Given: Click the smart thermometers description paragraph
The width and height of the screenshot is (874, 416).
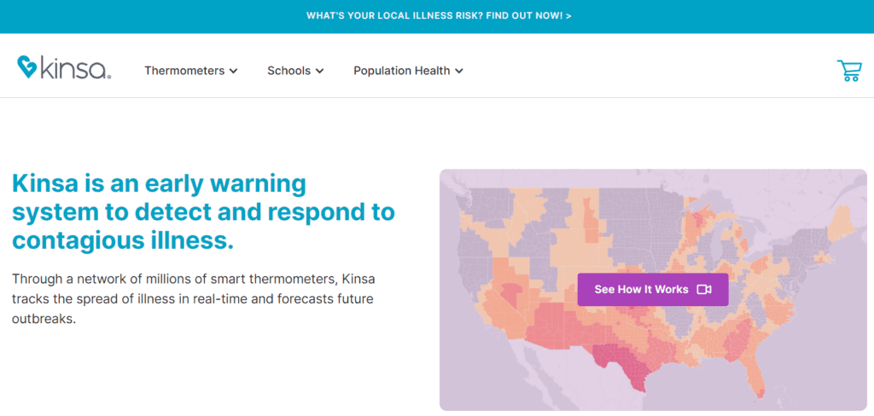Looking at the screenshot, I should point(193,299).
